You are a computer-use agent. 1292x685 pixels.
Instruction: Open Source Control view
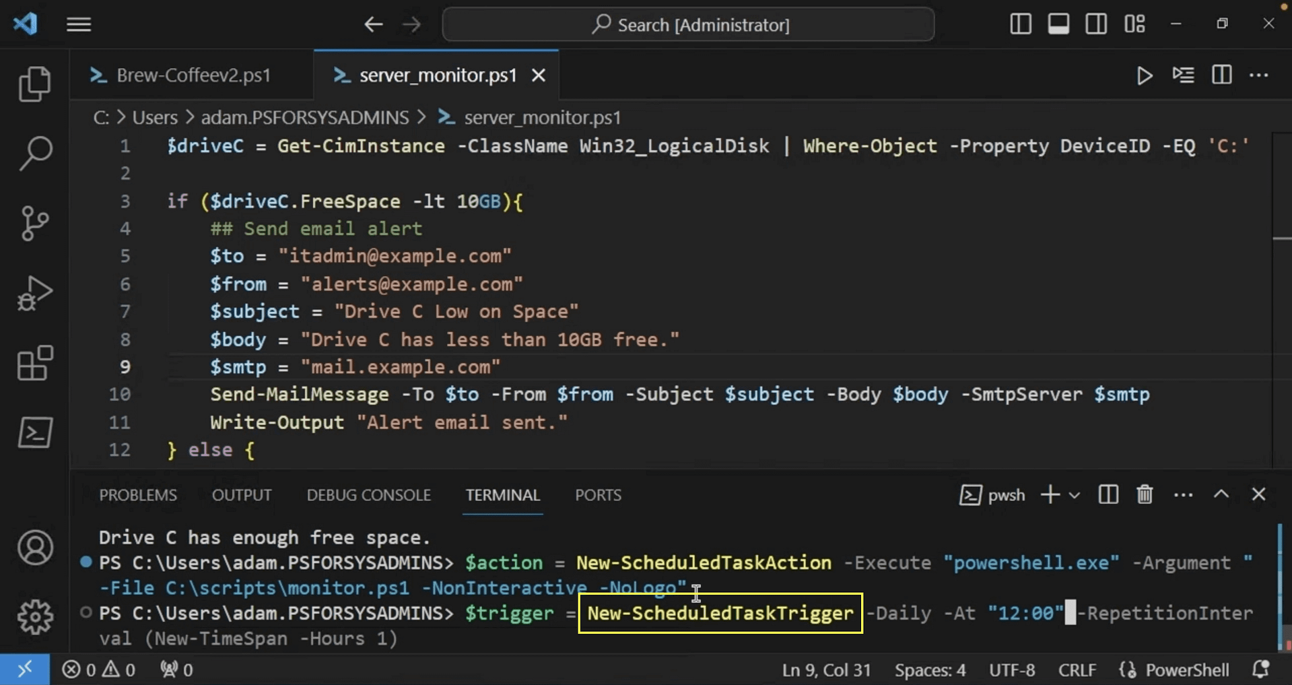click(35, 223)
